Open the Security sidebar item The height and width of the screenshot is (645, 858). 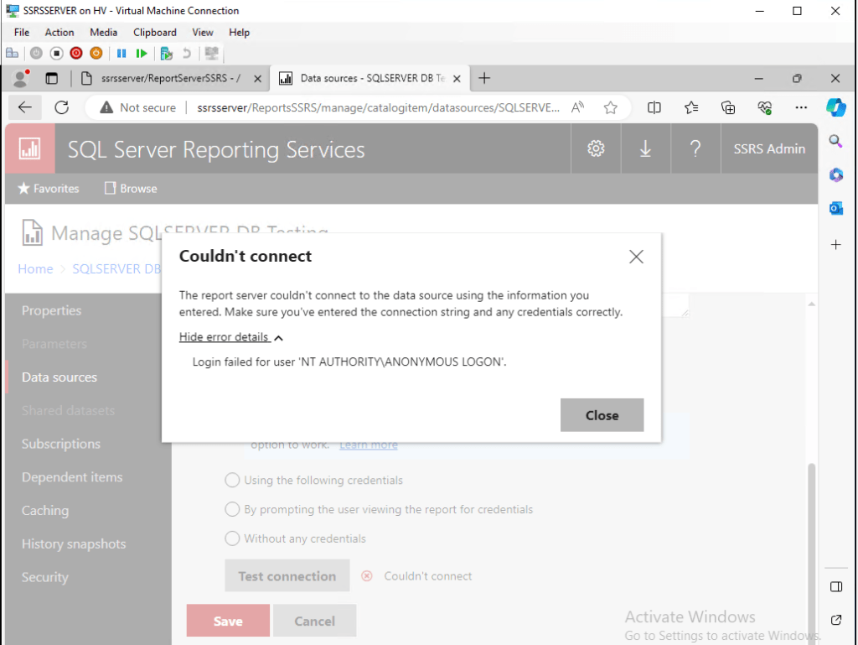(45, 577)
